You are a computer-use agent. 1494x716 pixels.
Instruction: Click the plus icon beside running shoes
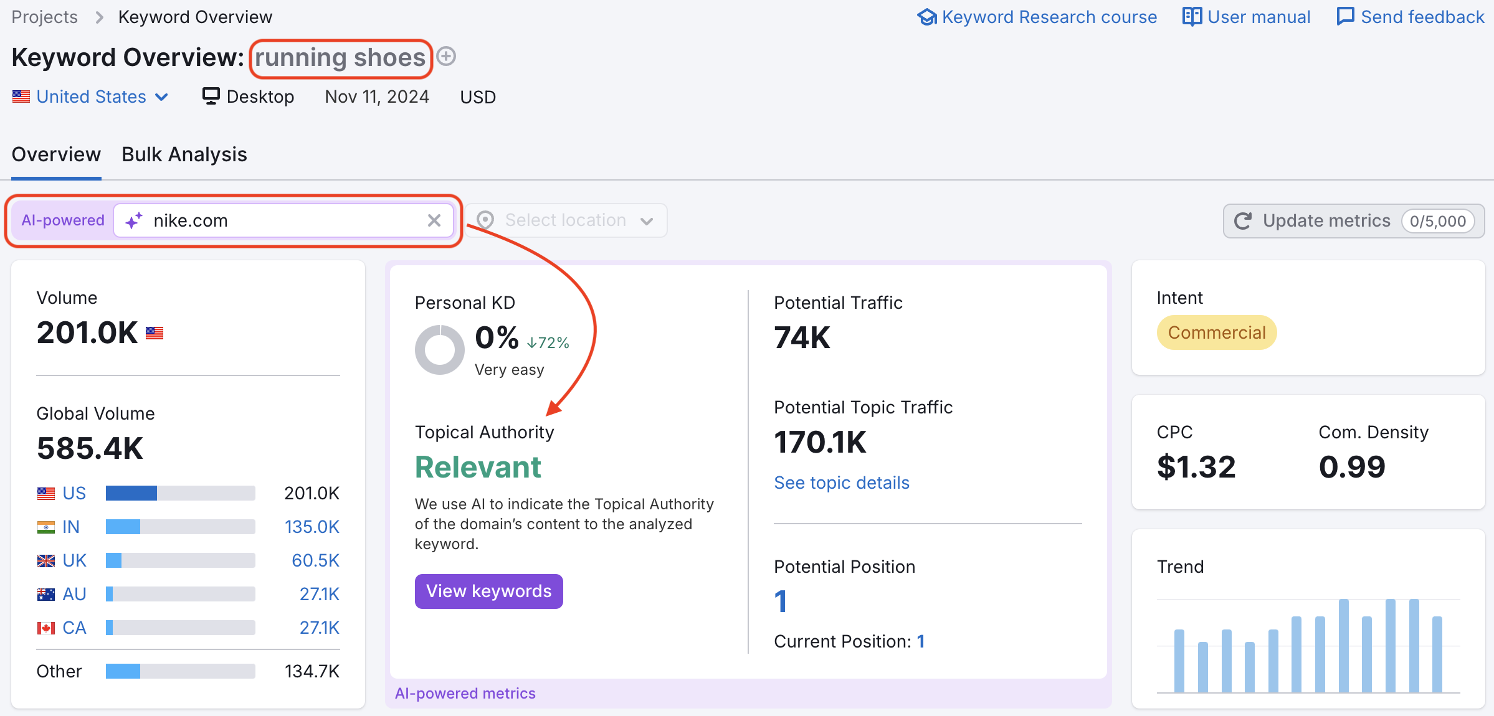pyautogui.click(x=446, y=57)
